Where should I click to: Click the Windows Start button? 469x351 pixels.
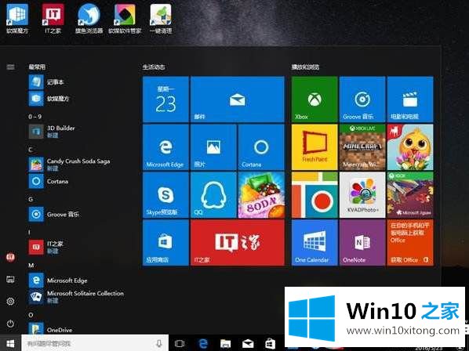(x=10, y=343)
